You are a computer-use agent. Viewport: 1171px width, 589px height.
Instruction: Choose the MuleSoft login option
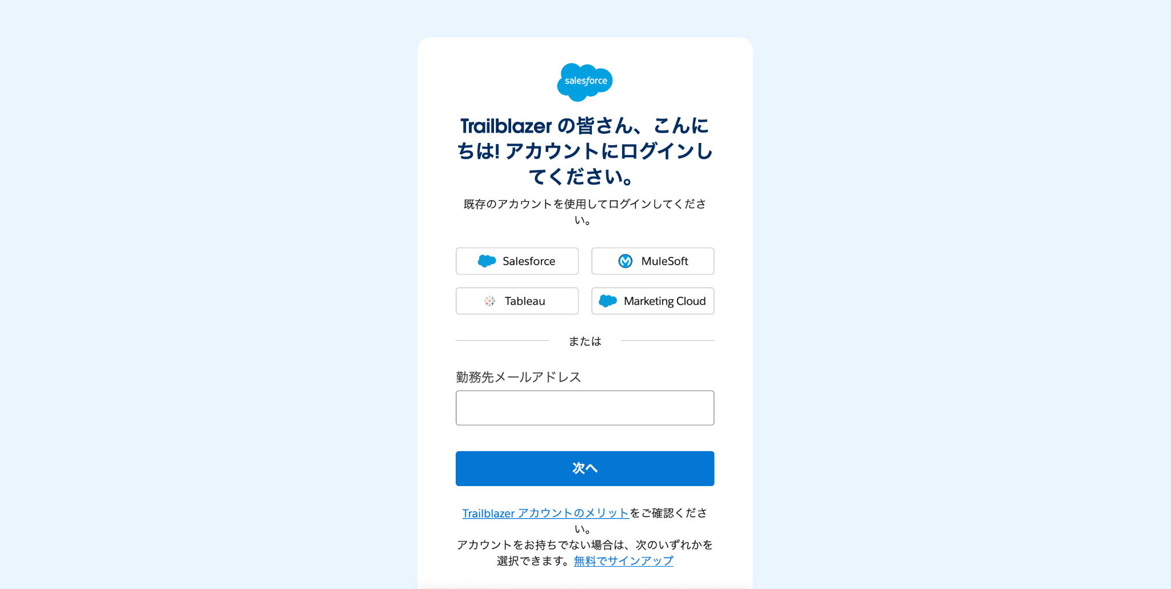tap(652, 261)
